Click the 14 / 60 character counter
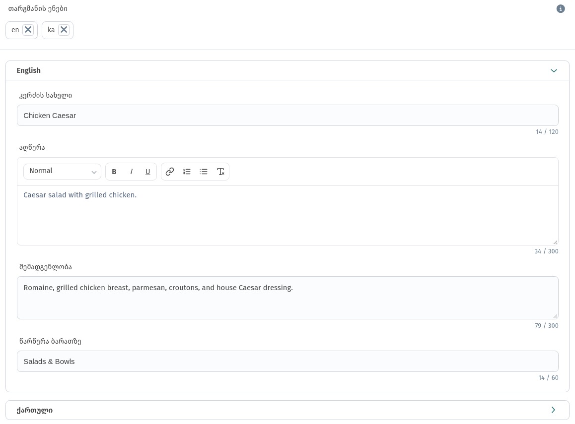This screenshot has width=575, height=424. (548, 377)
